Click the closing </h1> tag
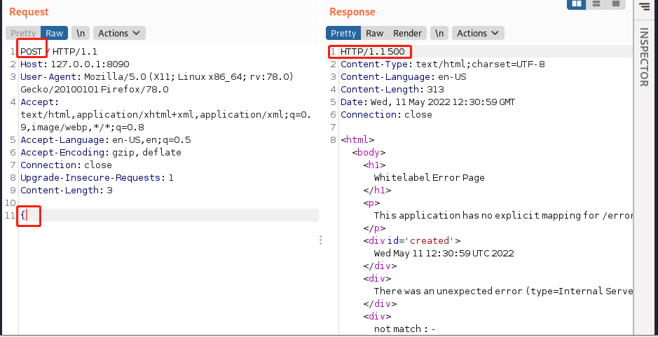 [x=377, y=190]
